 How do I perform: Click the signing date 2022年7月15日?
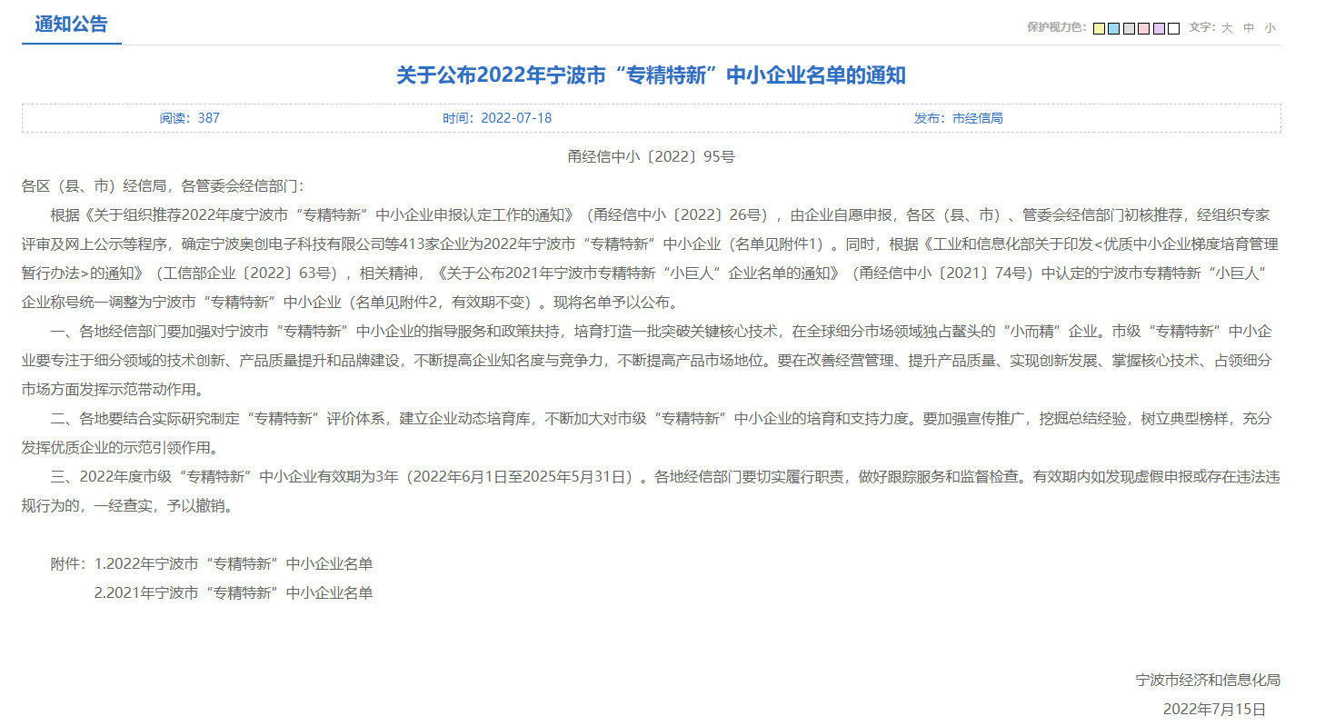1214,709
